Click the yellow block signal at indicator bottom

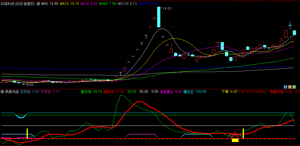click(x=235, y=140)
